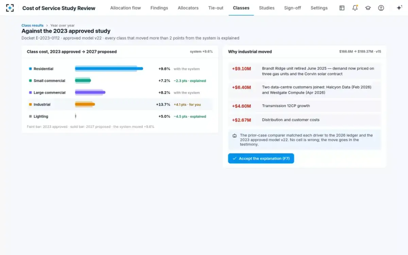The width and height of the screenshot is (408, 255).
Task: Click "−2.3 pts · explained" on Small commercial
Action: tap(190, 81)
